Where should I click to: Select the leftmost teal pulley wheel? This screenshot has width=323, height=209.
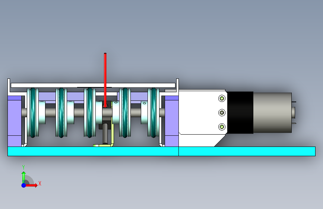(x=33, y=113)
